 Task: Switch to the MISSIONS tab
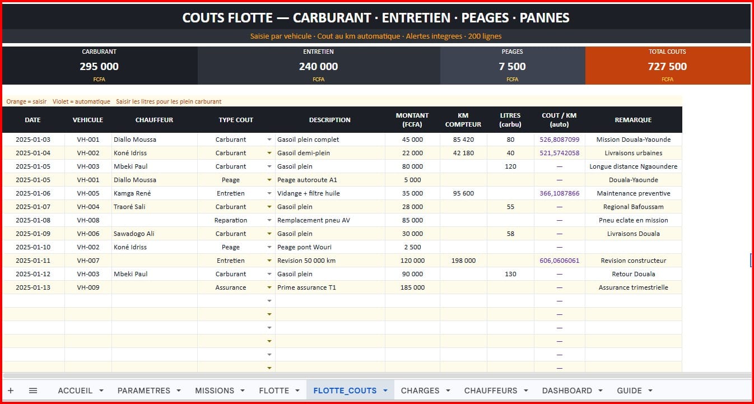(x=215, y=391)
